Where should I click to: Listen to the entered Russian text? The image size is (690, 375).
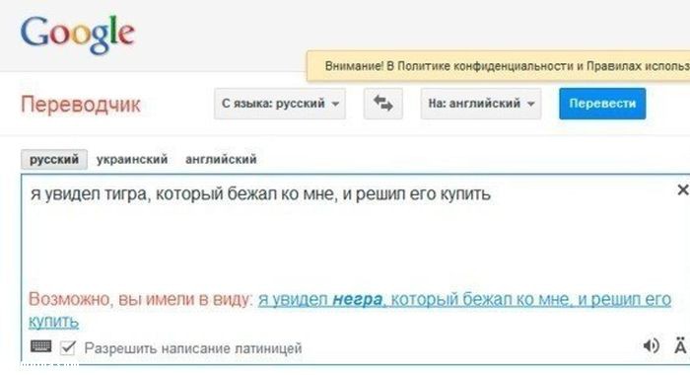point(652,346)
